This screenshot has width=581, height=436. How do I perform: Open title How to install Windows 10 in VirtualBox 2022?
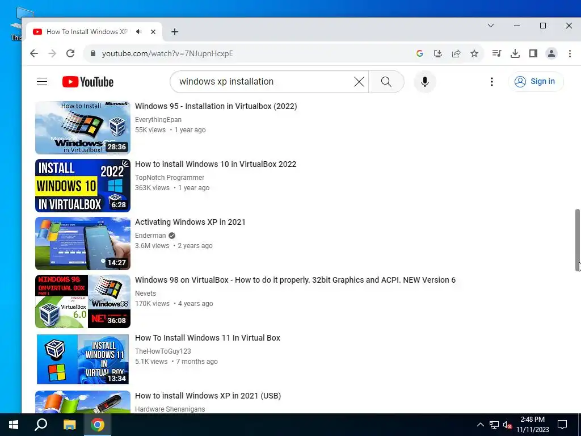216,164
